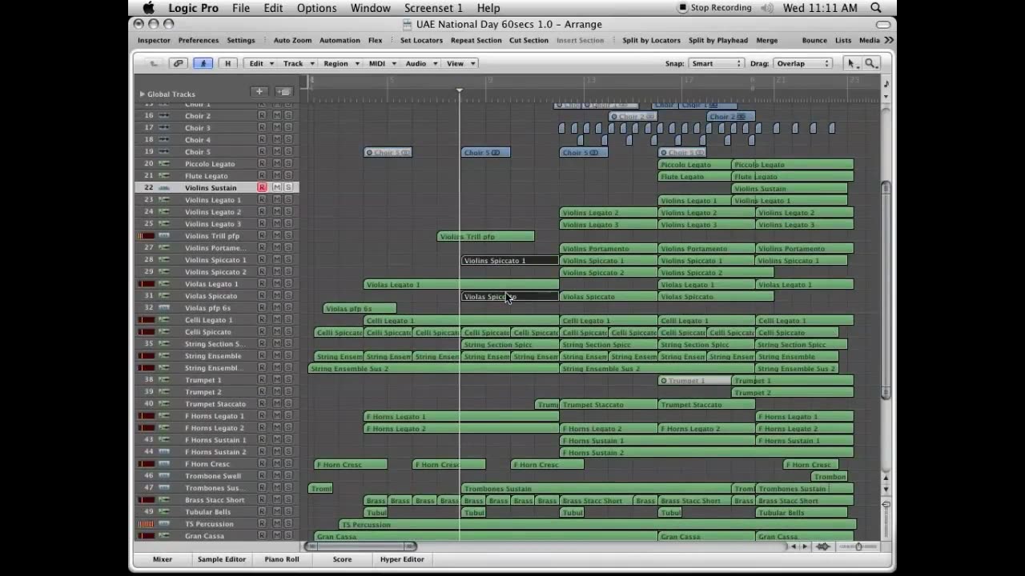This screenshot has height=576, width=1025.
Task: Open the Snap Smart popup menu
Action: [717, 63]
